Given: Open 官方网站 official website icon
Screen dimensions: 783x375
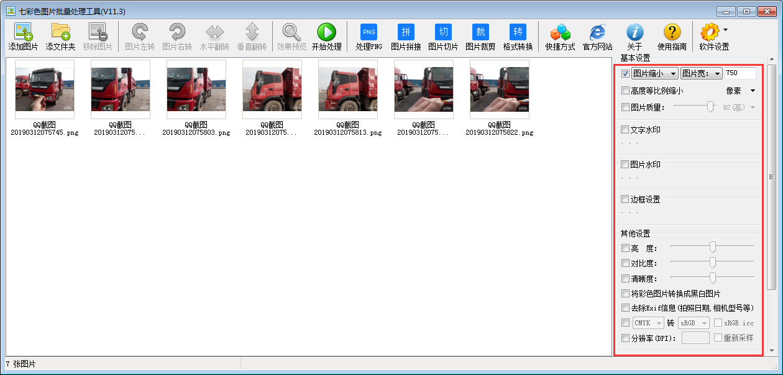Looking at the screenshot, I should pos(597,33).
